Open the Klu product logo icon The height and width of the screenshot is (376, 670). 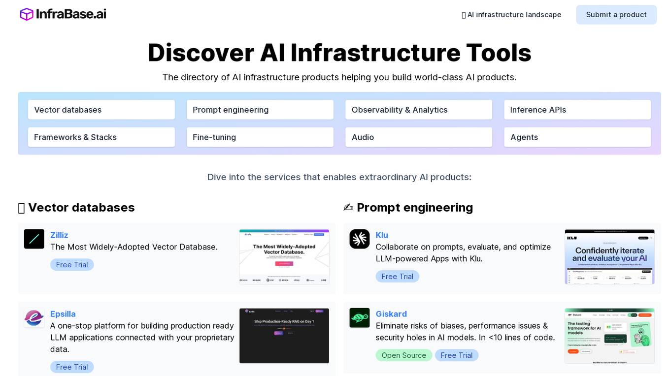coord(360,239)
